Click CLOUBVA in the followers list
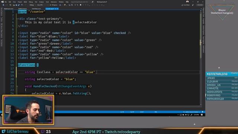The image size is (238, 134). tap(212, 82)
